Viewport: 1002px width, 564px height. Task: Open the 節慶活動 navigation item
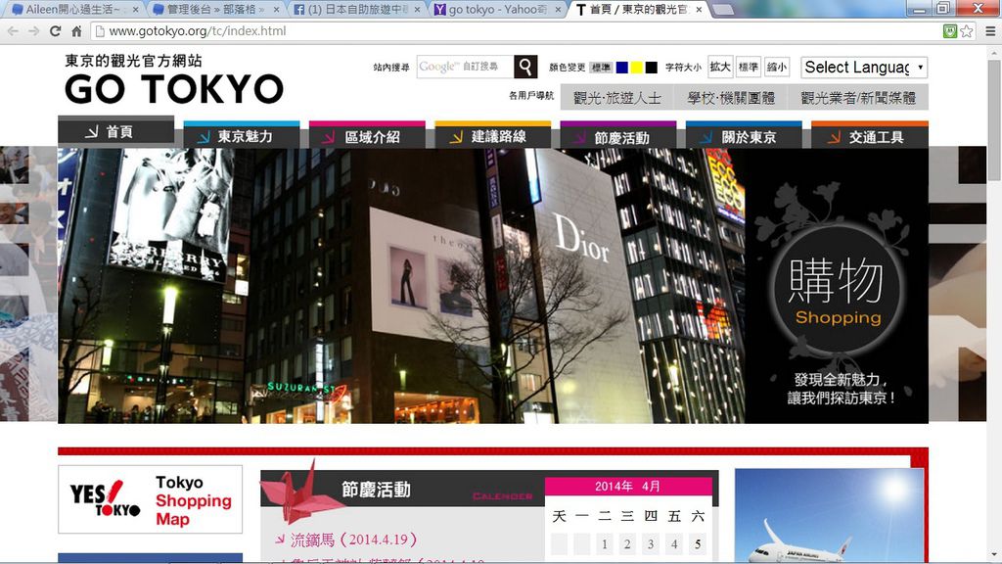coord(618,135)
